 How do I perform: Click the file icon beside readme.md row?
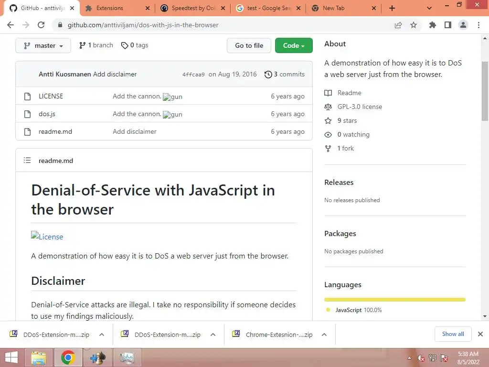coord(27,132)
